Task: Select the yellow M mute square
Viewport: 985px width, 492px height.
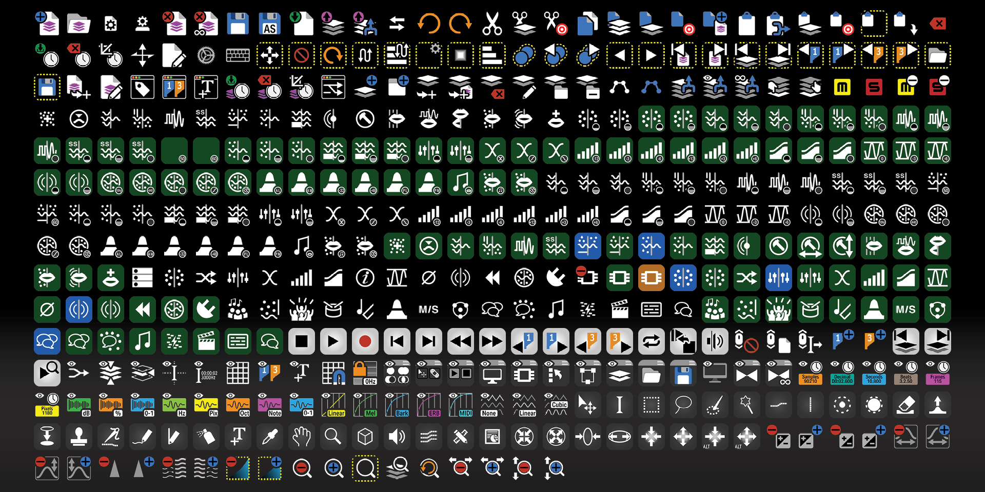Action: tap(842, 87)
